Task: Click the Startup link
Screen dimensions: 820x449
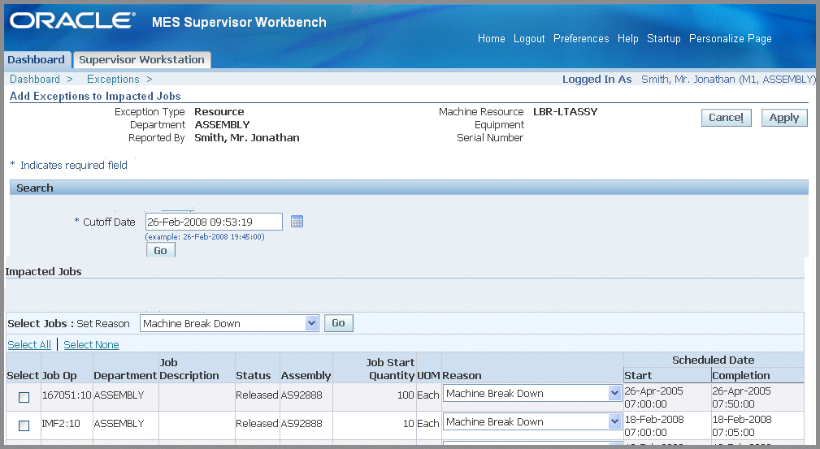Action: (x=664, y=39)
